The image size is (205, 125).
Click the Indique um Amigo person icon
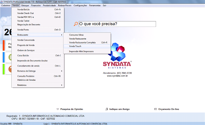coord(107,109)
